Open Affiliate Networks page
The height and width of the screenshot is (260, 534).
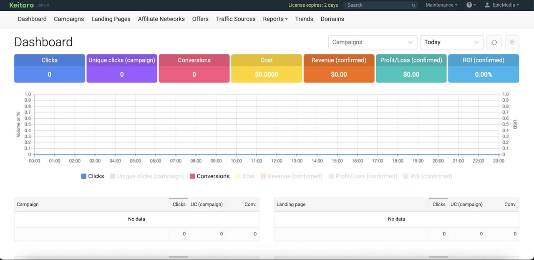[161, 19]
